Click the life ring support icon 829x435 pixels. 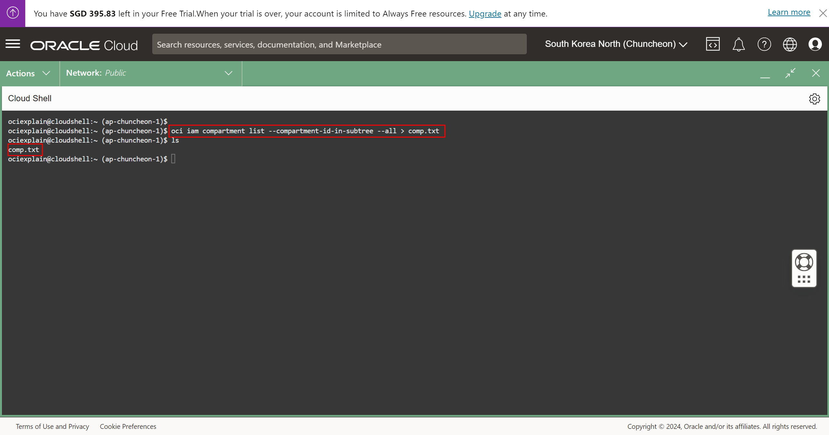[x=804, y=262]
